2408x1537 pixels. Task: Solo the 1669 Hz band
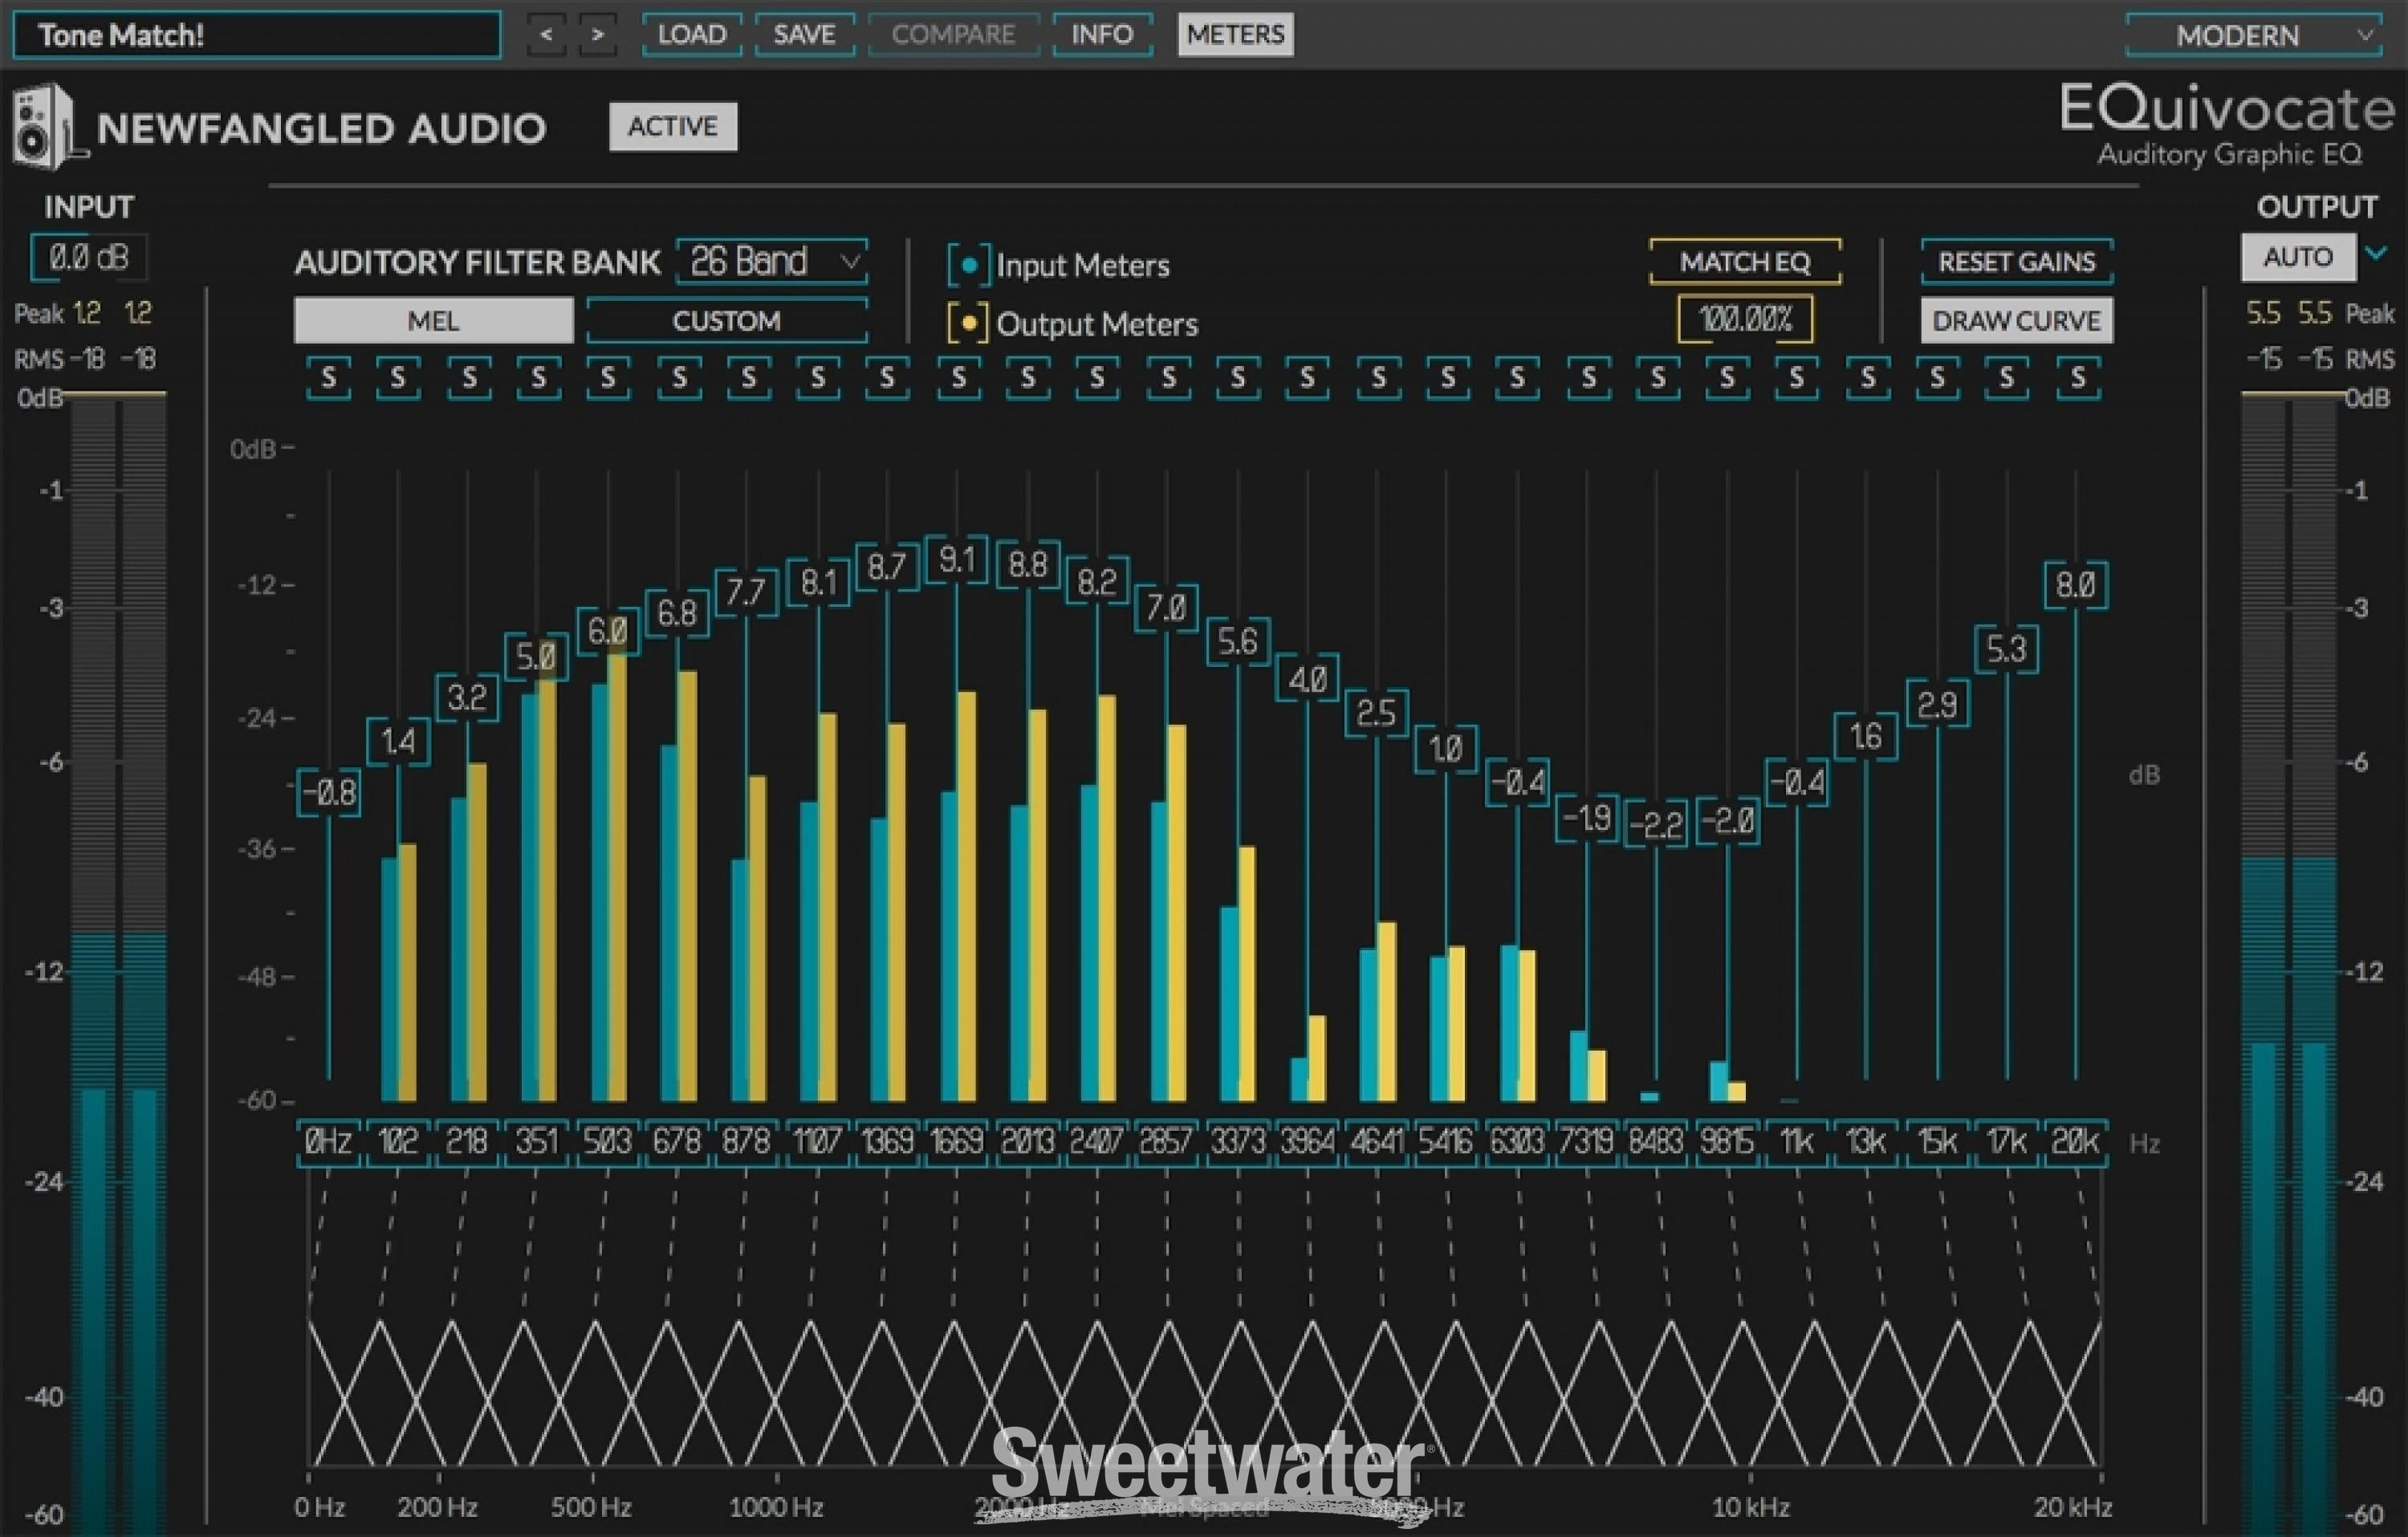click(x=958, y=378)
